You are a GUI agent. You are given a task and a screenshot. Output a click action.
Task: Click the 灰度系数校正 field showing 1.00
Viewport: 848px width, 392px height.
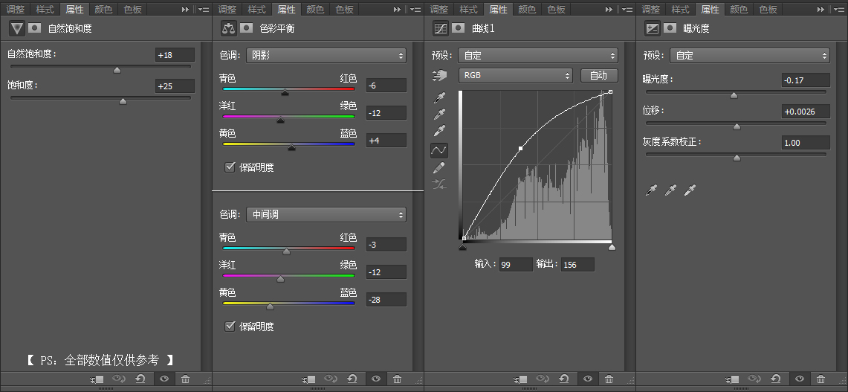pos(806,142)
